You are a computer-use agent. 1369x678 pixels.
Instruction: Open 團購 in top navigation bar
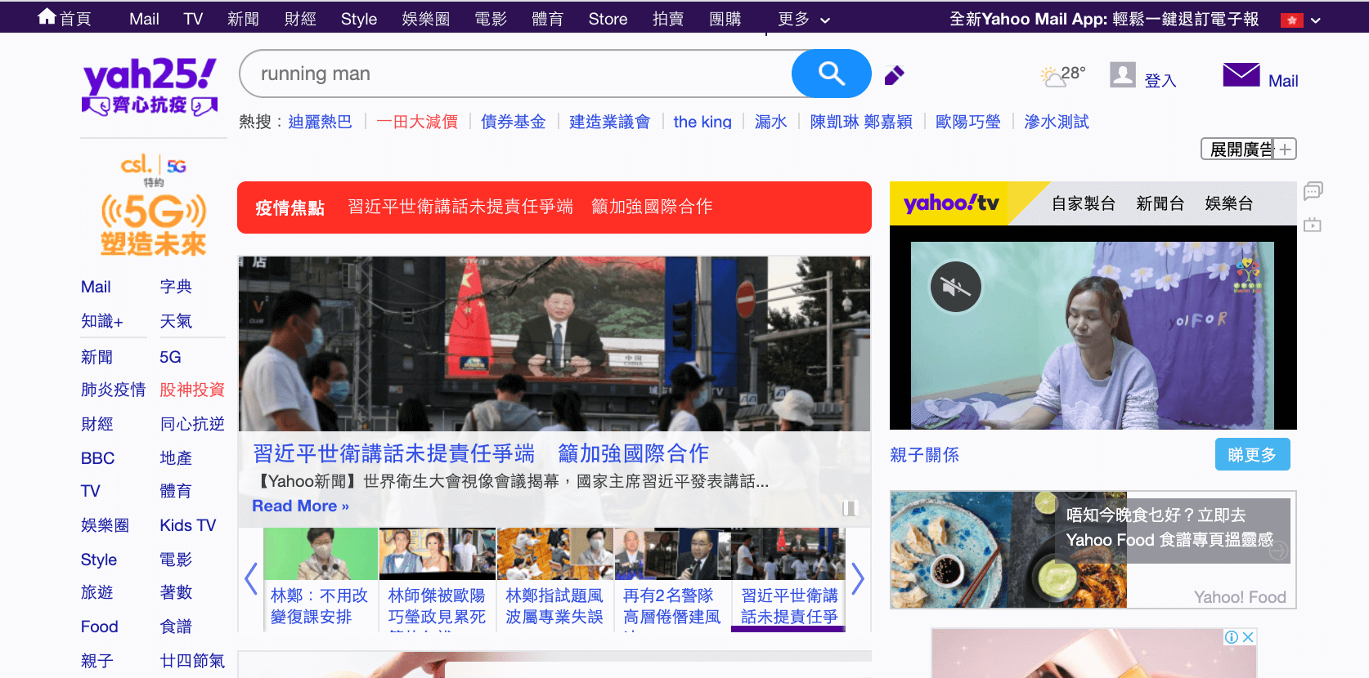pos(725,19)
